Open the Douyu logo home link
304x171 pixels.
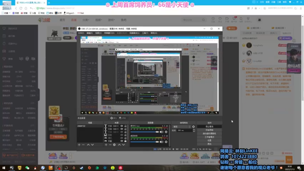click(44, 20)
